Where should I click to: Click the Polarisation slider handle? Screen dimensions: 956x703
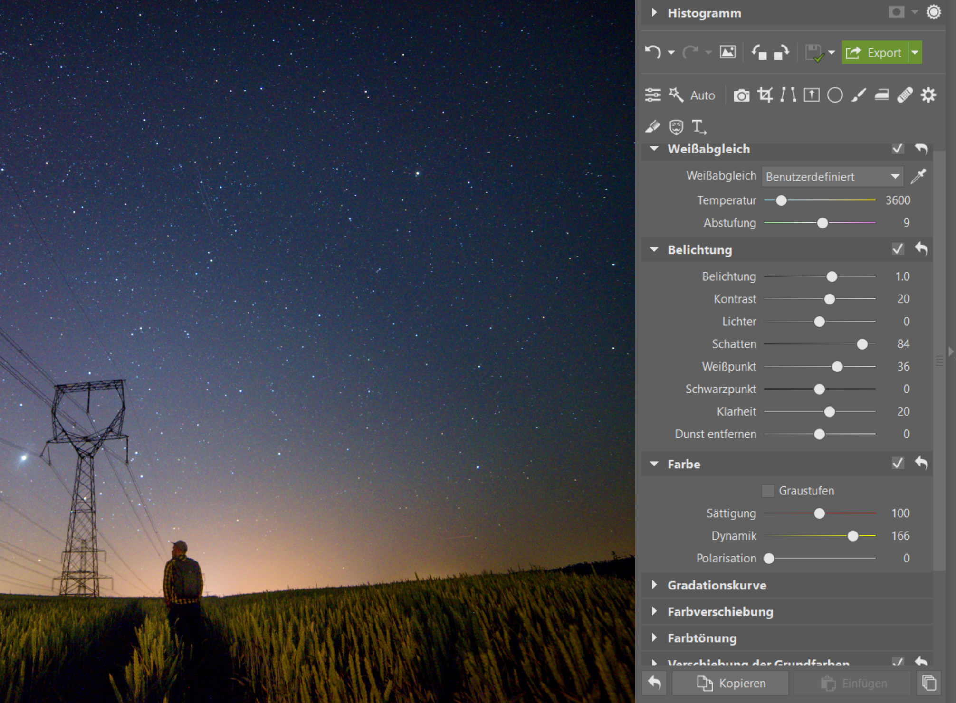(x=769, y=558)
